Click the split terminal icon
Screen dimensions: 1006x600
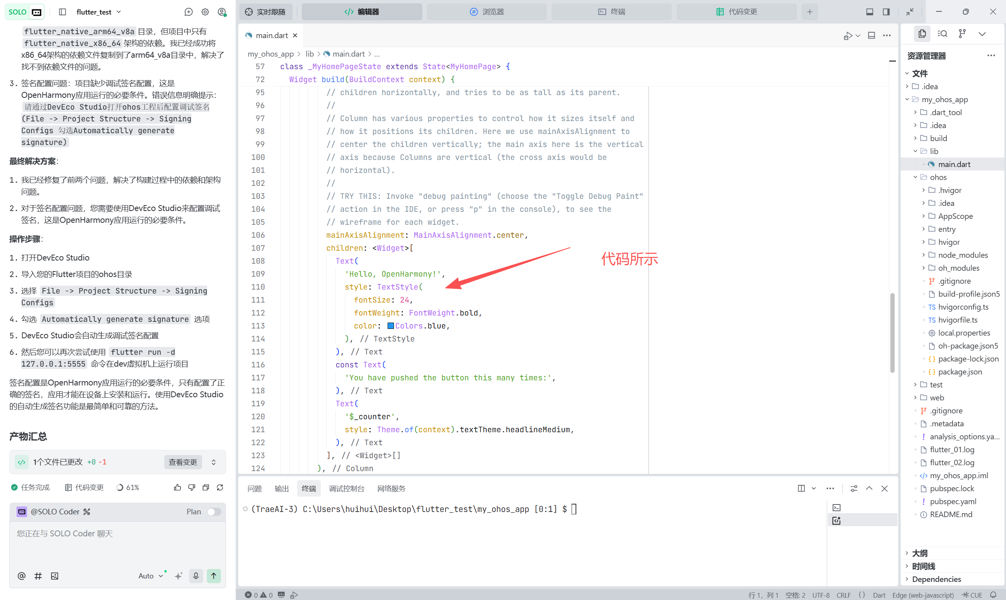pos(801,488)
